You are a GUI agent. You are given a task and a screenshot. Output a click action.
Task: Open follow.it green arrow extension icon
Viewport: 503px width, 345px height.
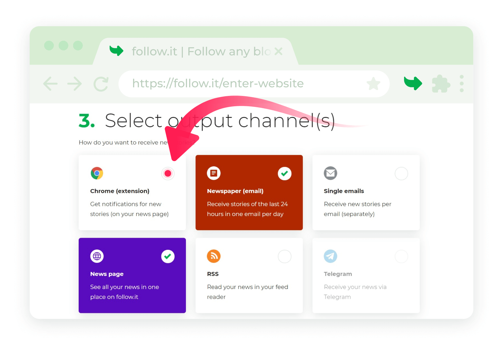pos(413,83)
